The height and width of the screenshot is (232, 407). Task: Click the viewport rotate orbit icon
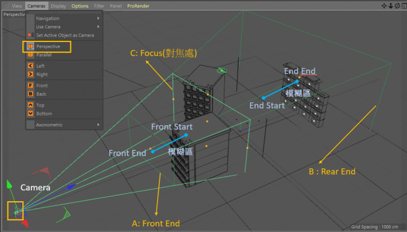397,6
